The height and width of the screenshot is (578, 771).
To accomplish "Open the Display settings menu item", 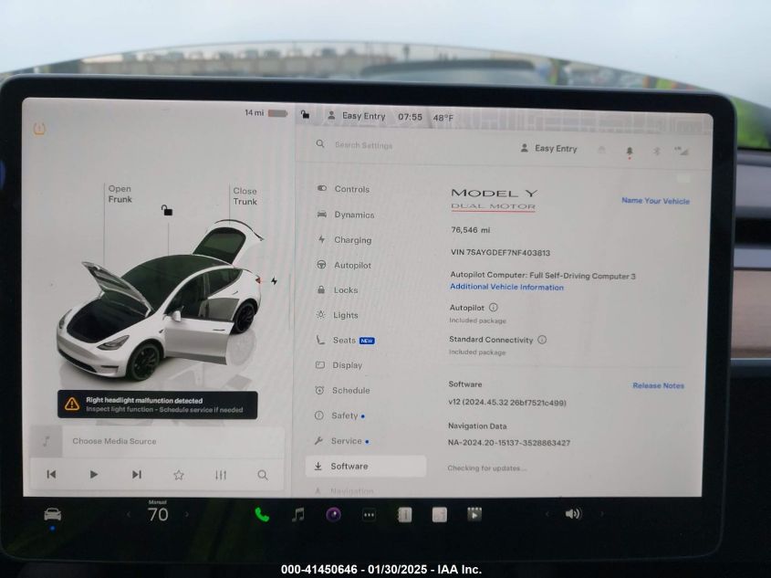I will point(347,365).
